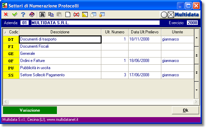Open help with the blue question mark
206x128 pixels.
23,14
